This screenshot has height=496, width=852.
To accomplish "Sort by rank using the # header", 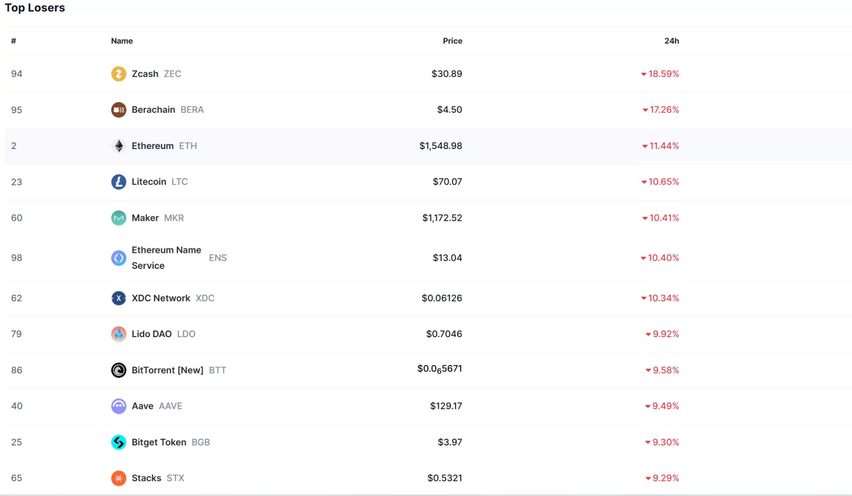I will (x=14, y=41).
